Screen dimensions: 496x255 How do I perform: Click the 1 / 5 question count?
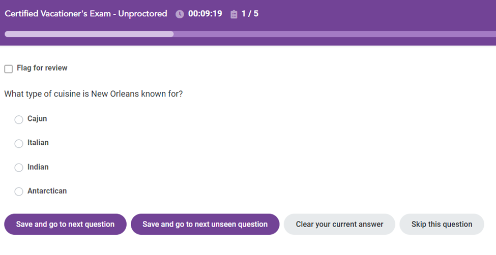pyautogui.click(x=250, y=14)
